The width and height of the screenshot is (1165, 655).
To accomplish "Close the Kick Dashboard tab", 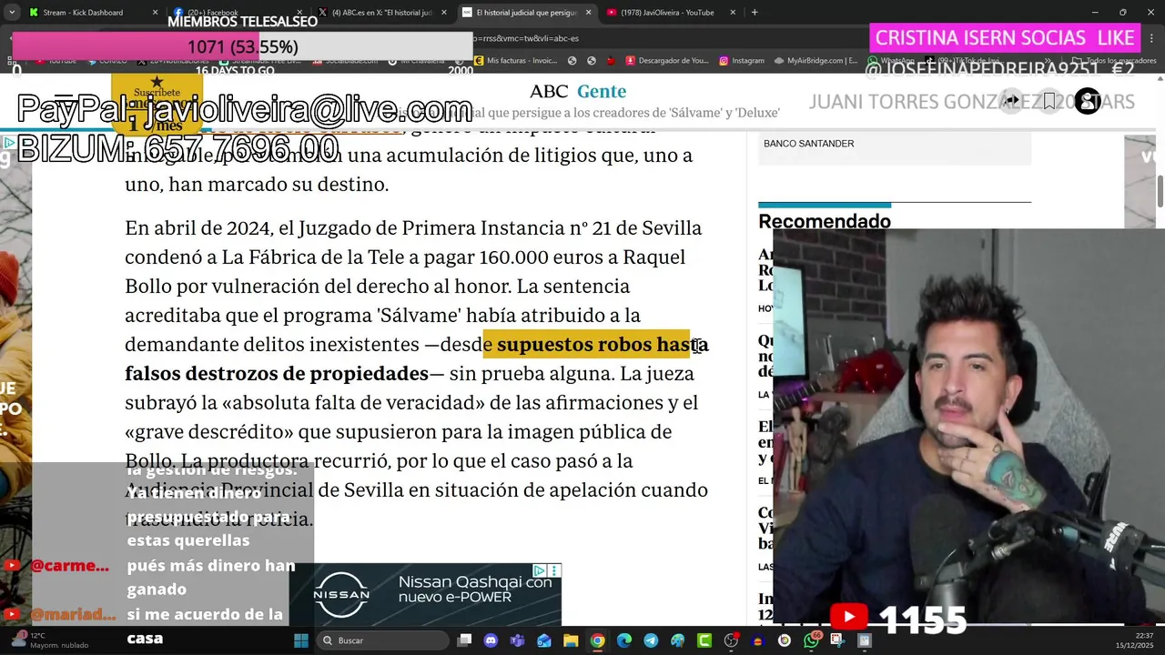I will click(x=155, y=13).
